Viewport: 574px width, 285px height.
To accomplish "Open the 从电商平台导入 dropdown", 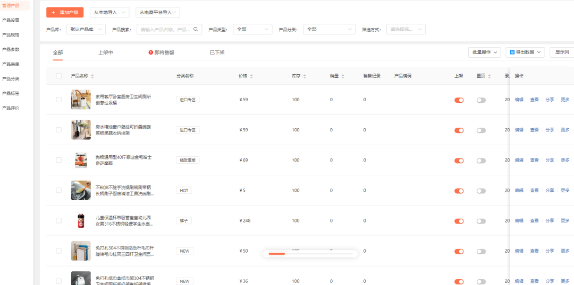I will (x=158, y=12).
